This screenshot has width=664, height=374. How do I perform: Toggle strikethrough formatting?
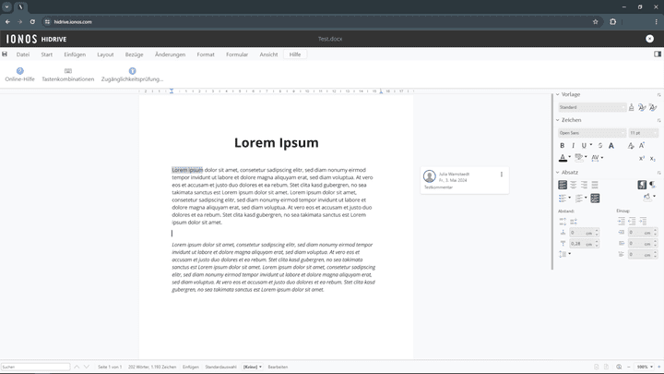[600, 146]
